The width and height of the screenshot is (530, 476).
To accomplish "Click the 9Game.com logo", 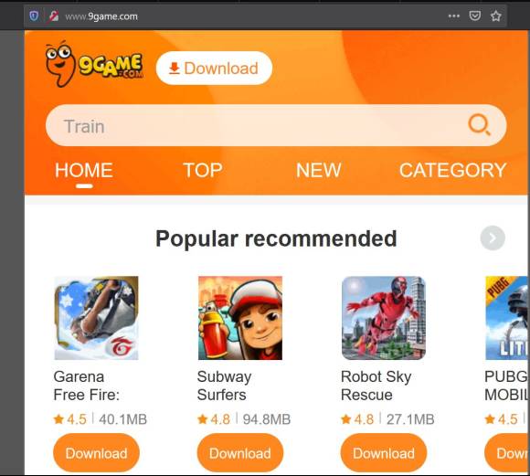I will click(x=94, y=64).
